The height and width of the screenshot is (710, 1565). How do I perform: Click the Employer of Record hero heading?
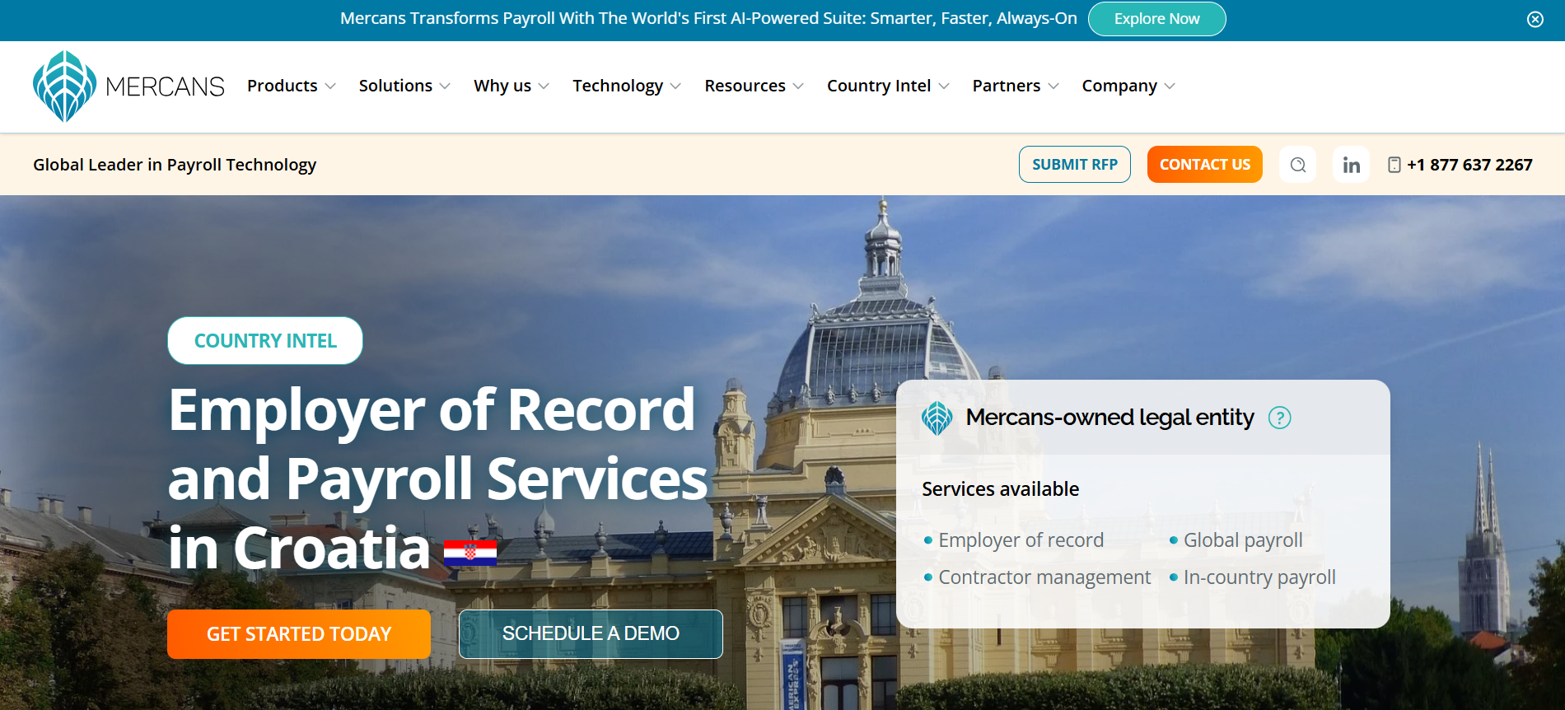(x=437, y=479)
